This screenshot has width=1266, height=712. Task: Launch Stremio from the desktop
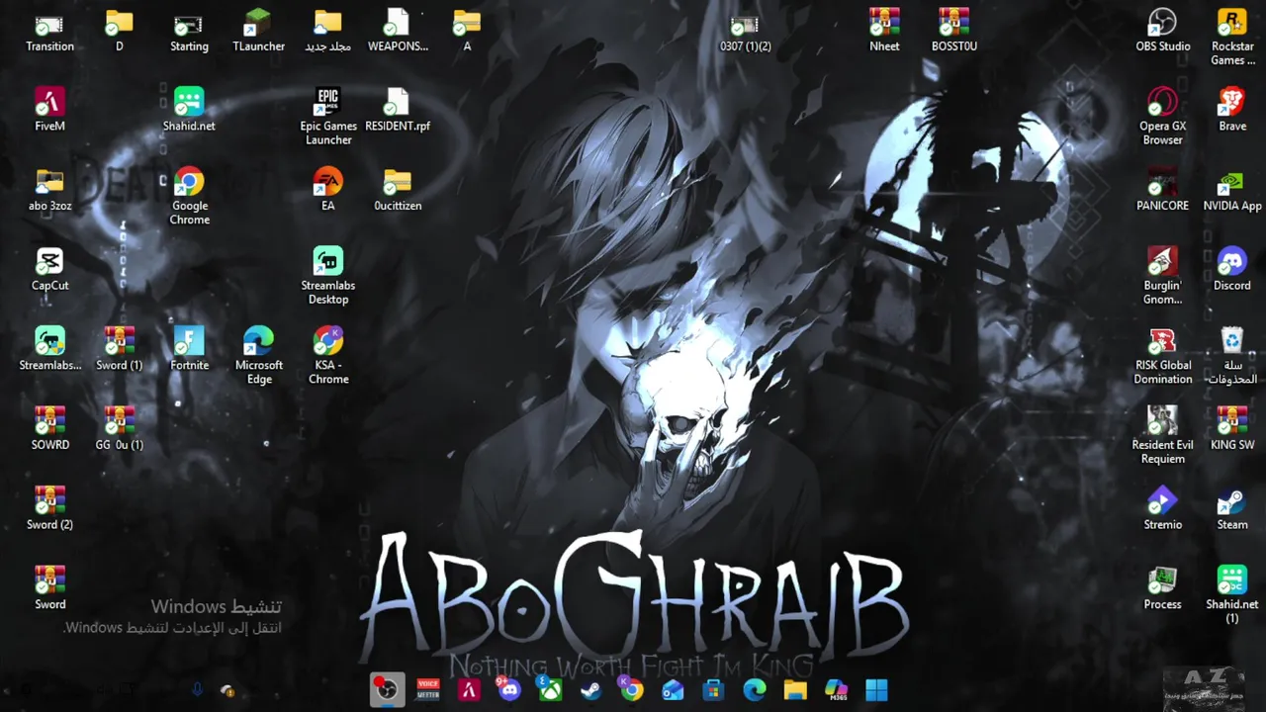[1162, 509]
